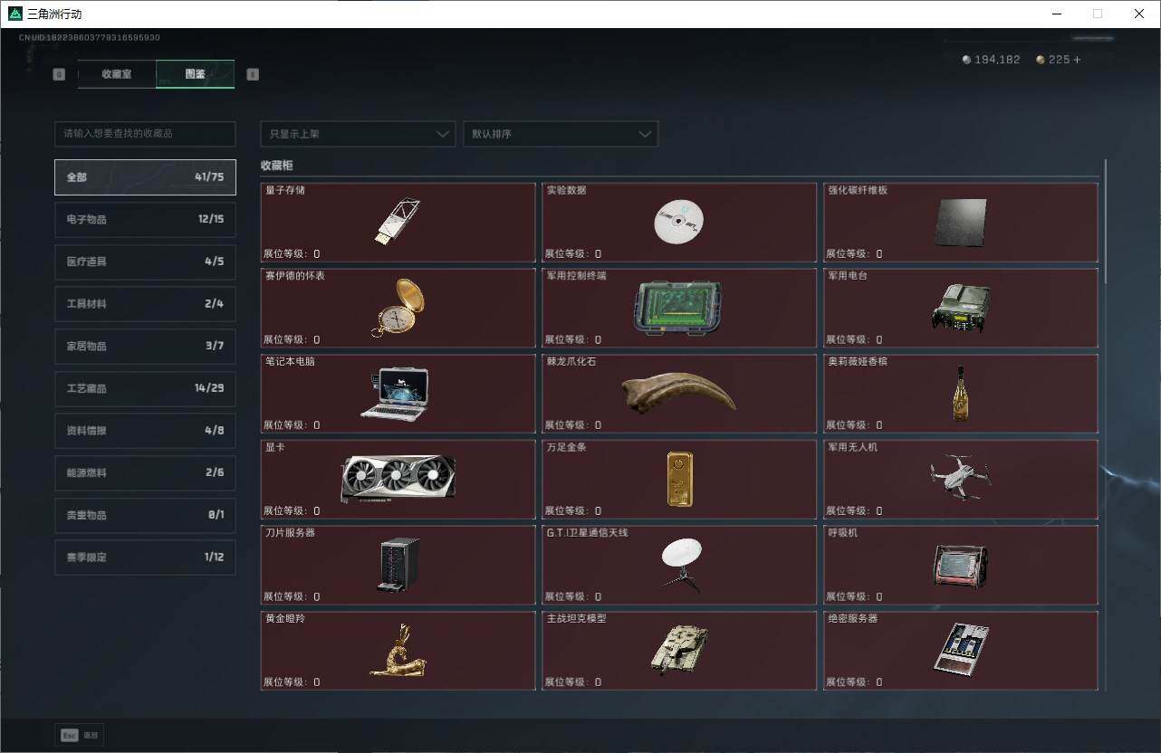Click the collection list vertical scrollbar

1105,222
